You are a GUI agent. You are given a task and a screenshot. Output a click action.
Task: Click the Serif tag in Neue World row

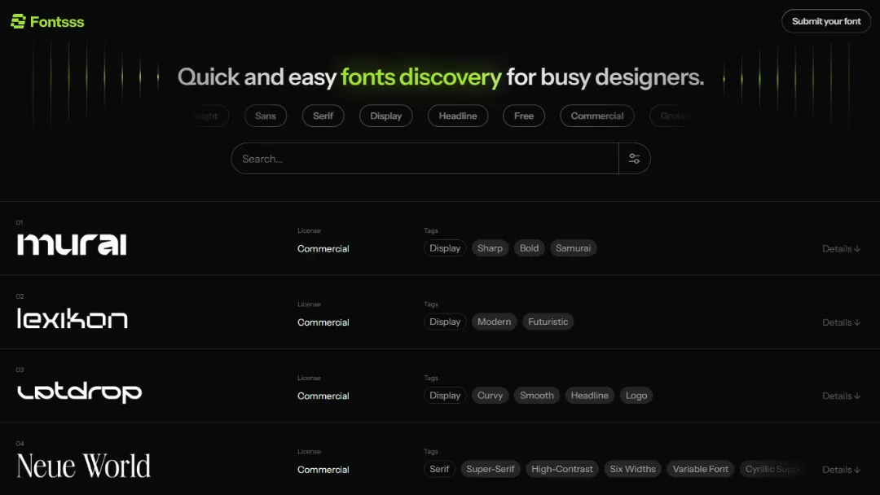[x=439, y=469]
